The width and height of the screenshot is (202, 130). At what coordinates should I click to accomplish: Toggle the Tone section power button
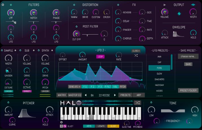tap(151, 103)
